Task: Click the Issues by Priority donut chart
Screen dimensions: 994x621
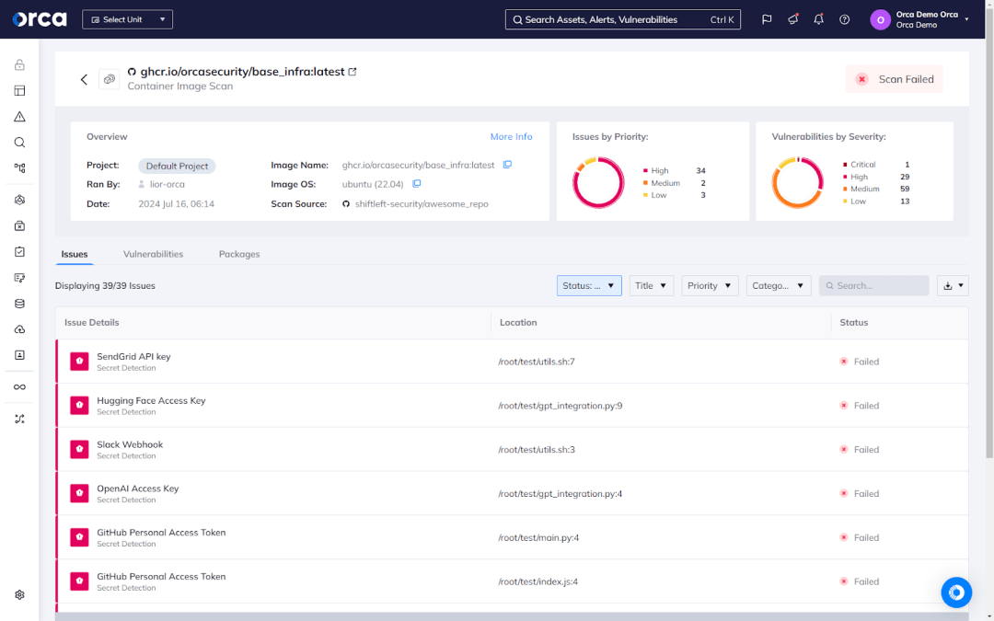Action: pyautogui.click(x=598, y=182)
